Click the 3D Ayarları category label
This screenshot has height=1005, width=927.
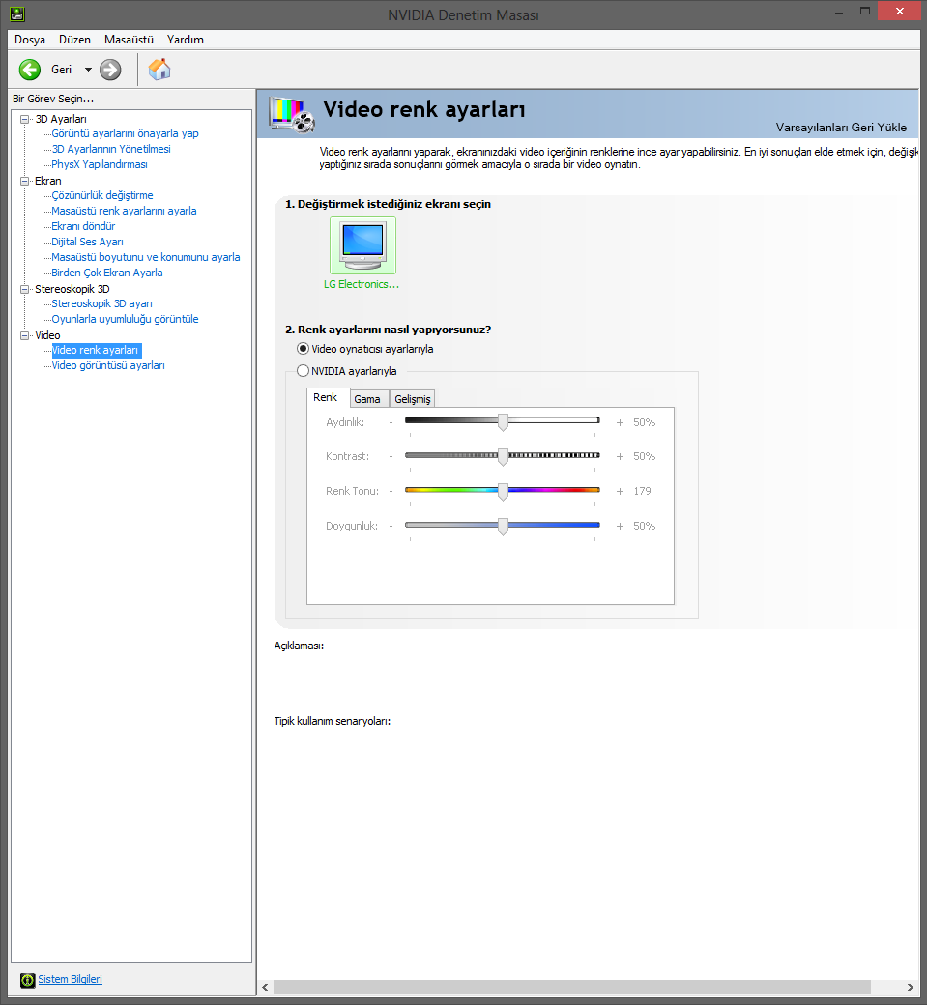[x=61, y=119]
